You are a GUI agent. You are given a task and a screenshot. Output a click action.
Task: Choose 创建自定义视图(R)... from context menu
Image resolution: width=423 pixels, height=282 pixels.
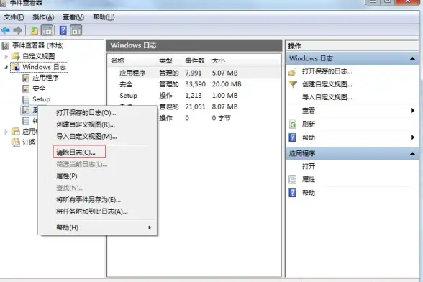[x=86, y=124]
